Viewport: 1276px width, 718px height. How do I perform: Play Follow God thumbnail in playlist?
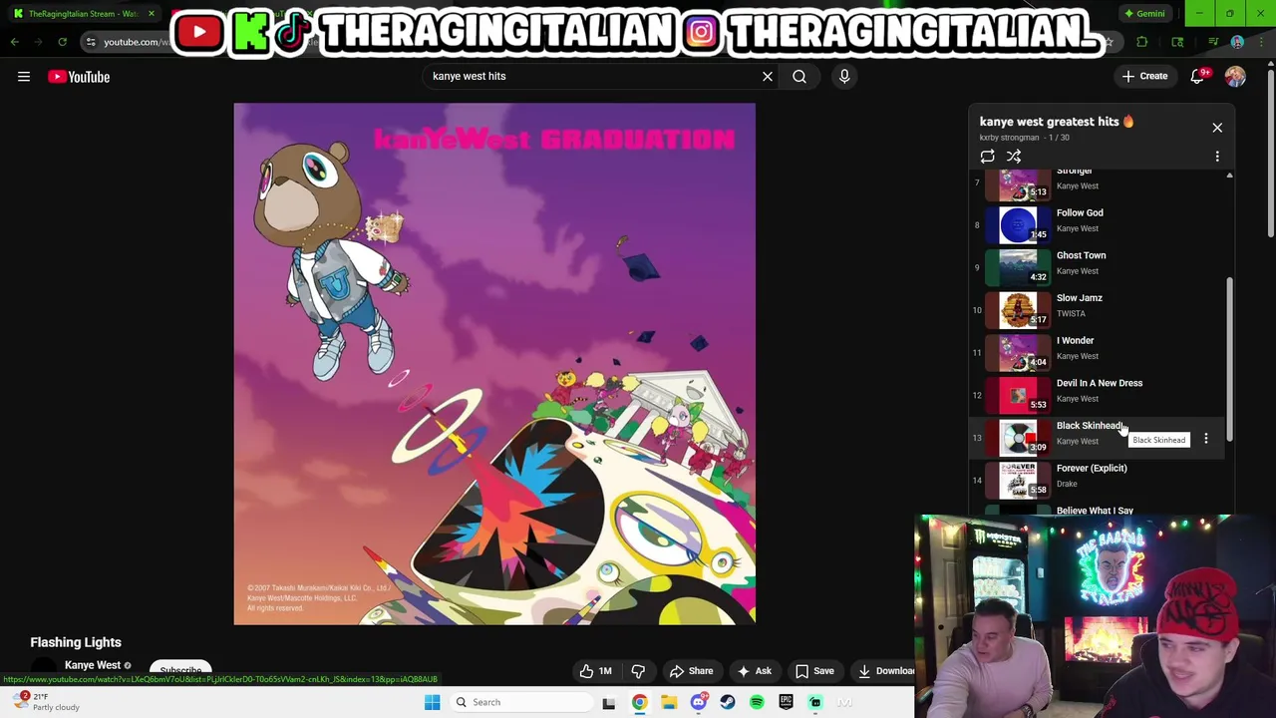pos(1019,224)
